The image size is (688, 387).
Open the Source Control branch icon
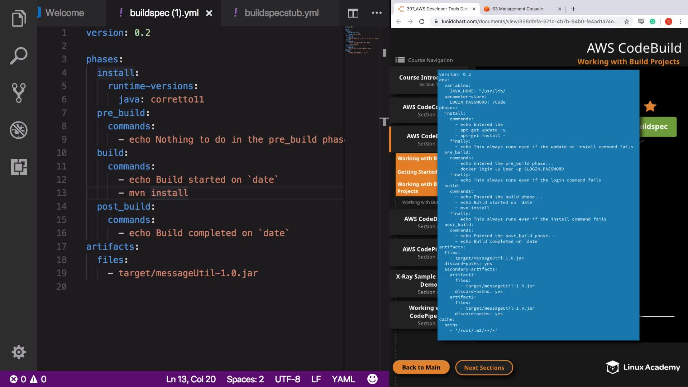(19, 93)
